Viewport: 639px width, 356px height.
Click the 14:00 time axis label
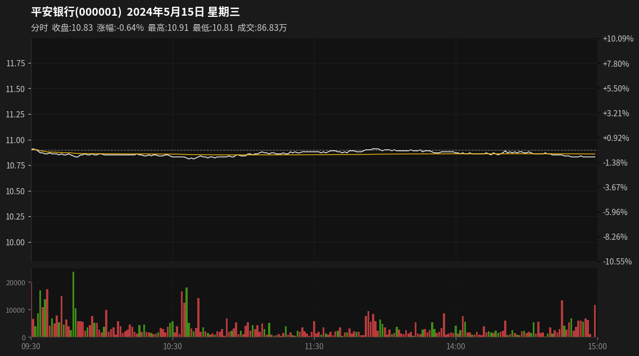[456, 346]
